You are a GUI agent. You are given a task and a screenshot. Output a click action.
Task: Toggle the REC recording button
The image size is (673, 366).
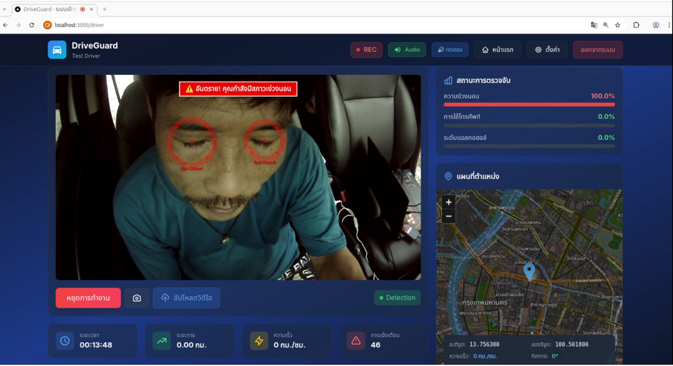pyautogui.click(x=366, y=50)
